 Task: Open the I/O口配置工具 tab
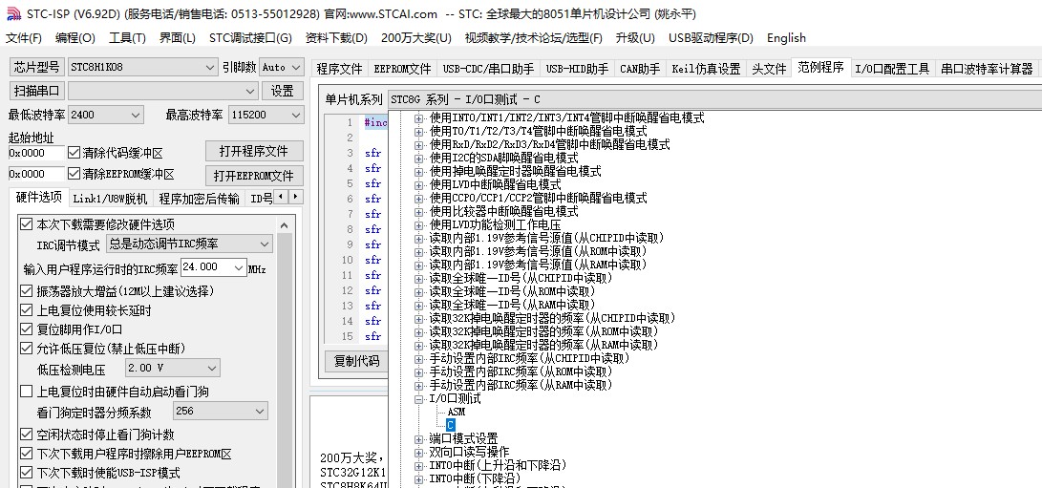click(892, 69)
